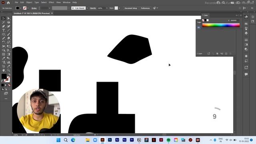256x144 pixels.
Task: Click the Stroke label link
Action: coord(34,8)
